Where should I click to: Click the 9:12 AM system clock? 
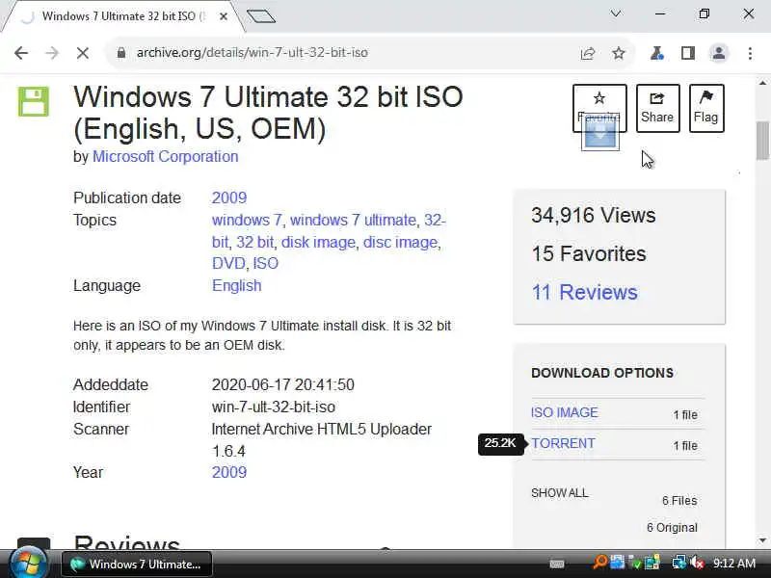tap(734, 564)
